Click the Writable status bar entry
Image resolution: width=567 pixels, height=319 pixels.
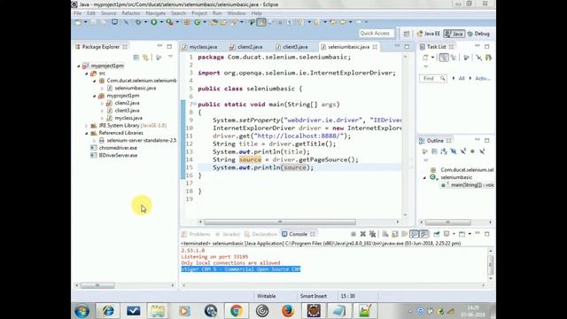266,296
